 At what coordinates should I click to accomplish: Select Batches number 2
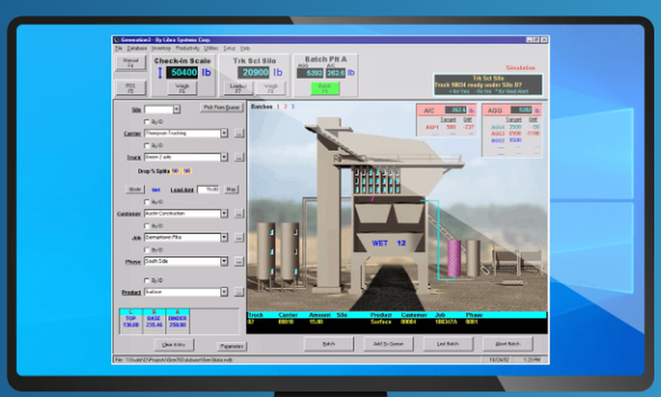click(286, 107)
